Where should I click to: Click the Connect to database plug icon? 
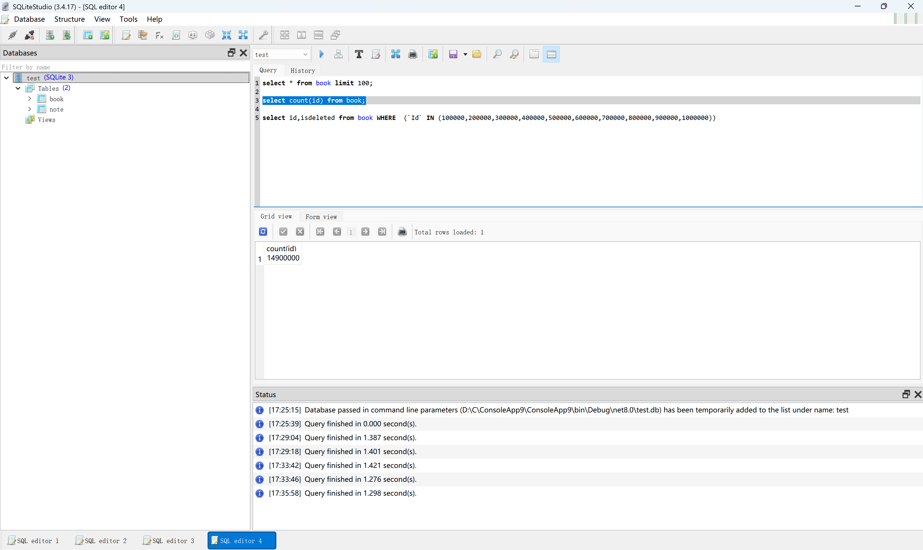[13, 35]
